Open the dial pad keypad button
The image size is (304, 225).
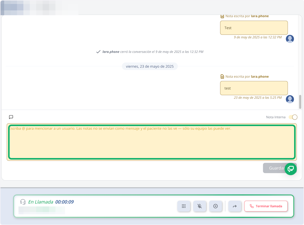pyautogui.click(x=184, y=206)
